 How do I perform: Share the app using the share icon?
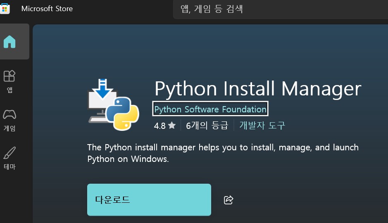[x=229, y=200]
